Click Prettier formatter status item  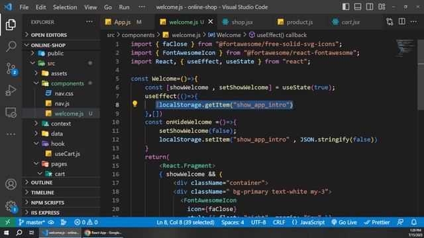point(377,222)
